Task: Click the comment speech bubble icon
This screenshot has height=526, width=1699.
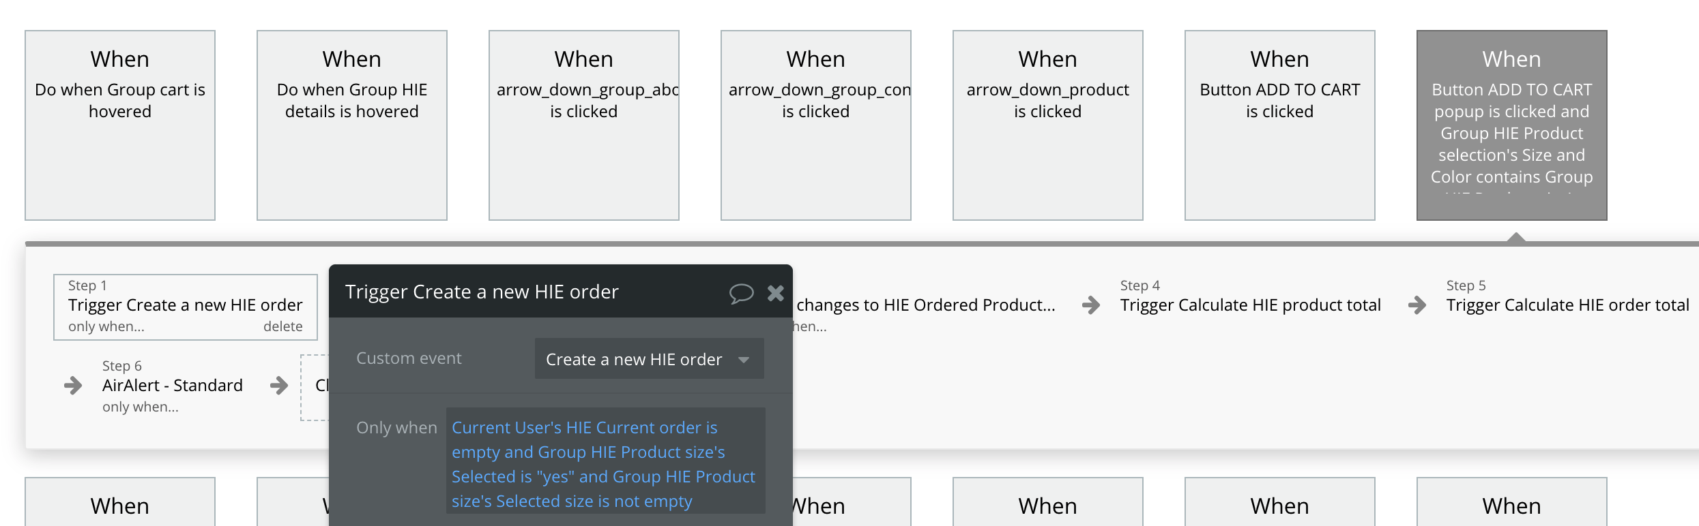Action: (x=741, y=293)
